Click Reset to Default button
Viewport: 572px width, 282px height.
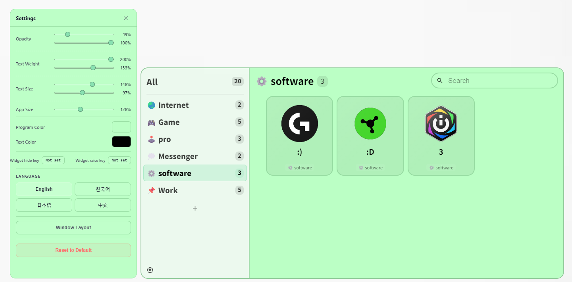[73, 250]
